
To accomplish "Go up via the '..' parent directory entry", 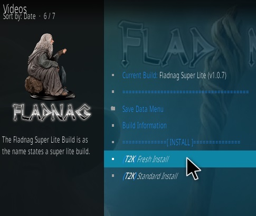I will tap(124, 61).
